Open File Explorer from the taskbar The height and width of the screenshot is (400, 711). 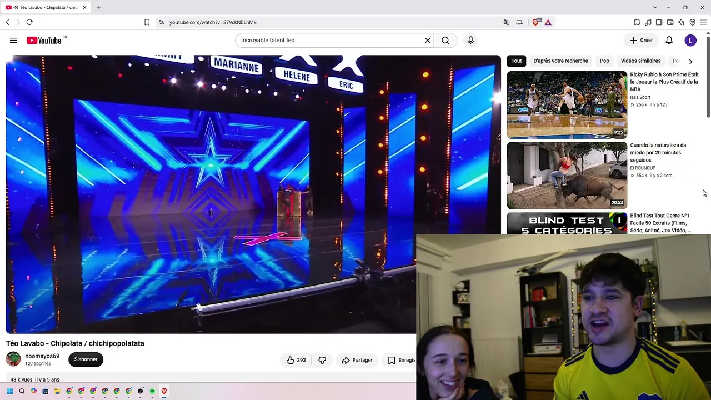tap(57, 391)
